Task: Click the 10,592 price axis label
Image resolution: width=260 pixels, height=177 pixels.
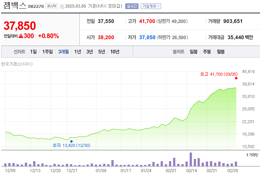Action: 248,146
